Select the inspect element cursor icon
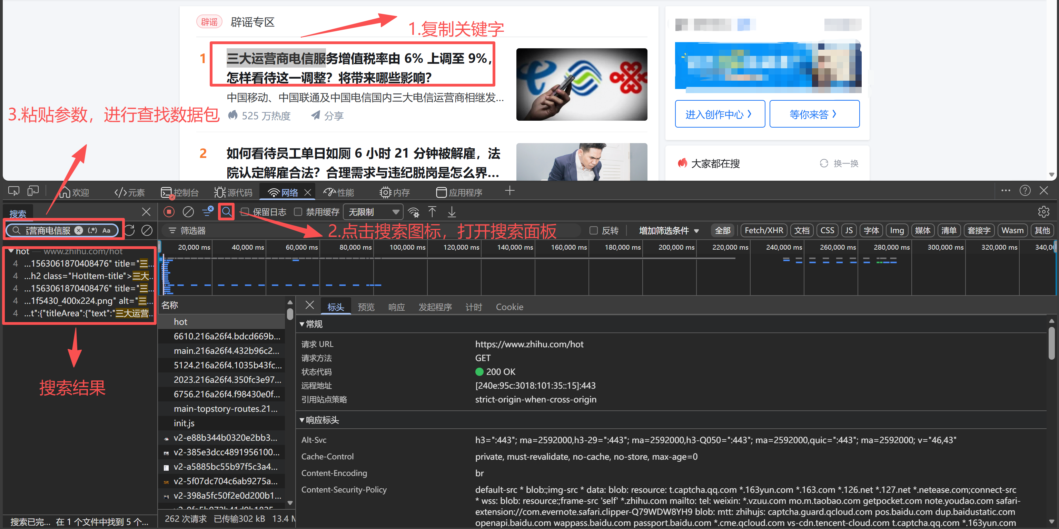Image resolution: width=1059 pixels, height=529 pixels. pyautogui.click(x=13, y=191)
